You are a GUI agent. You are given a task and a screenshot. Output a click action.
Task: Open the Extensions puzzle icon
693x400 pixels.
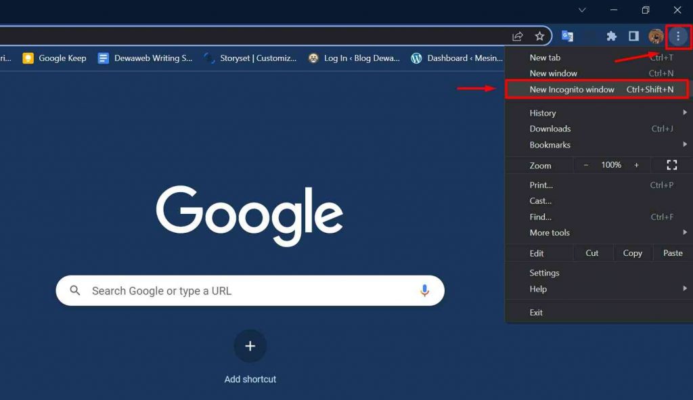pyautogui.click(x=611, y=37)
